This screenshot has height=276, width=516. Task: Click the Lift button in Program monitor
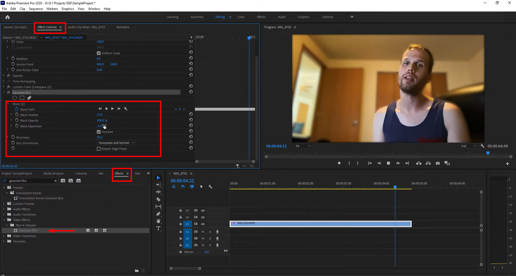[418, 163]
